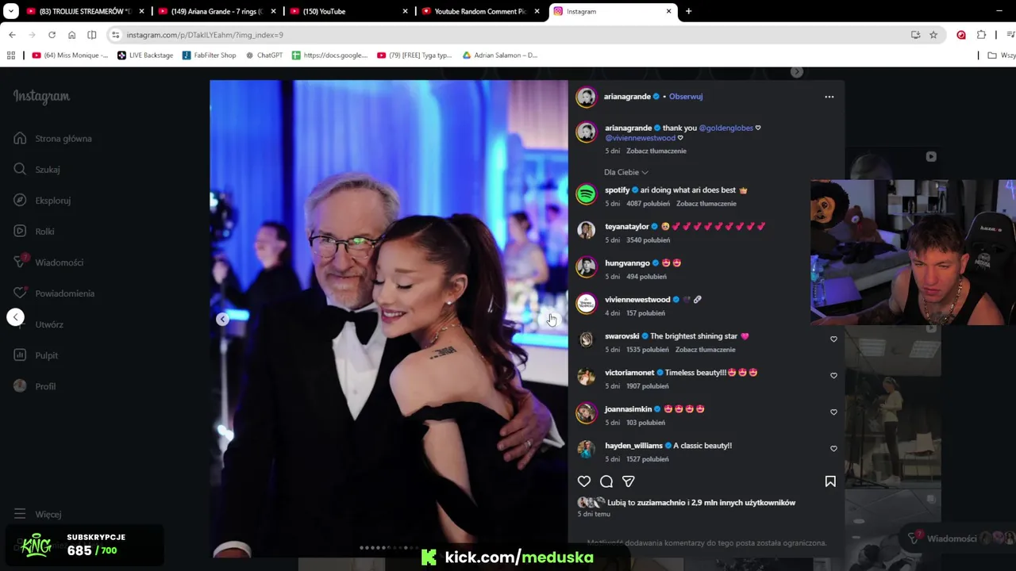Screen dimensions: 1016x571
Task: Open the Miss Monique bookmark
Action: click(70, 56)
